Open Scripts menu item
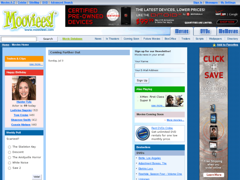This screenshot has width=240, height=180. [x=200, y=39]
